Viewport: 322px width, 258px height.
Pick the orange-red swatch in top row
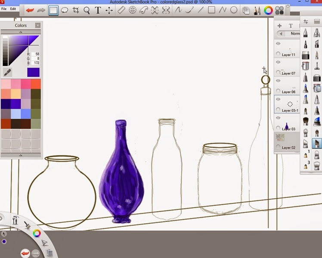pyautogui.click(x=36, y=84)
